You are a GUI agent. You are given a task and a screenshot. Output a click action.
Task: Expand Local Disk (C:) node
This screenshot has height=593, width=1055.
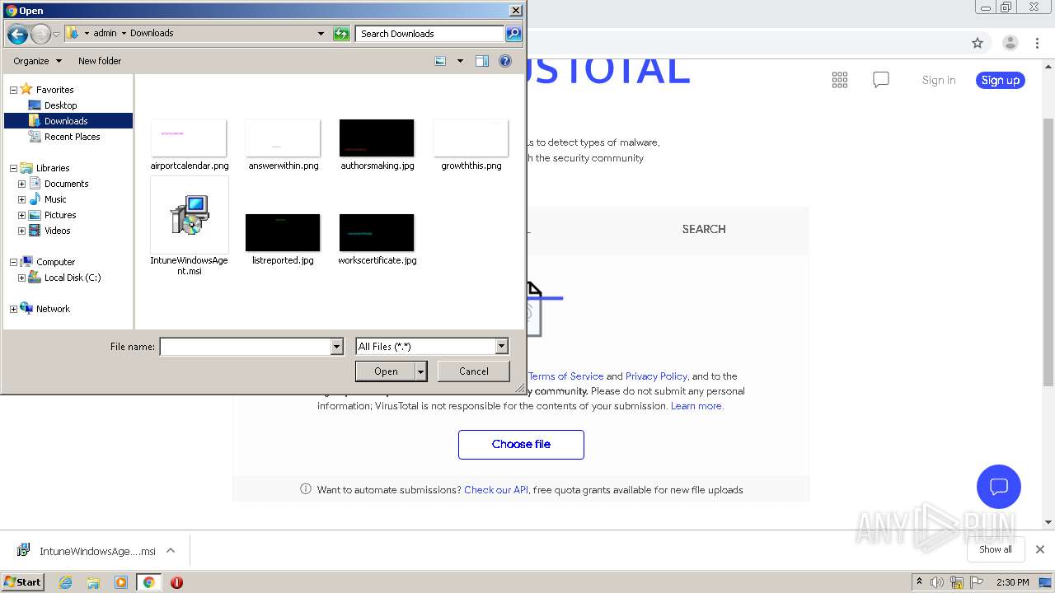coord(21,278)
